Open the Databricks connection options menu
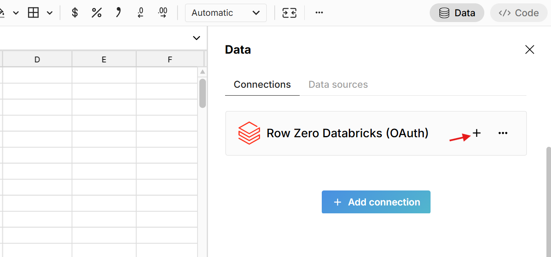The image size is (551, 257). (503, 133)
